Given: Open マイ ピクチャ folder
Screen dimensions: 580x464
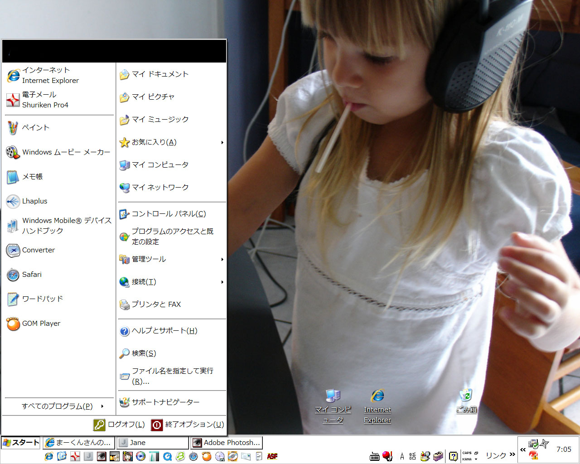Looking at the screenshot, I should pos(172,97).
